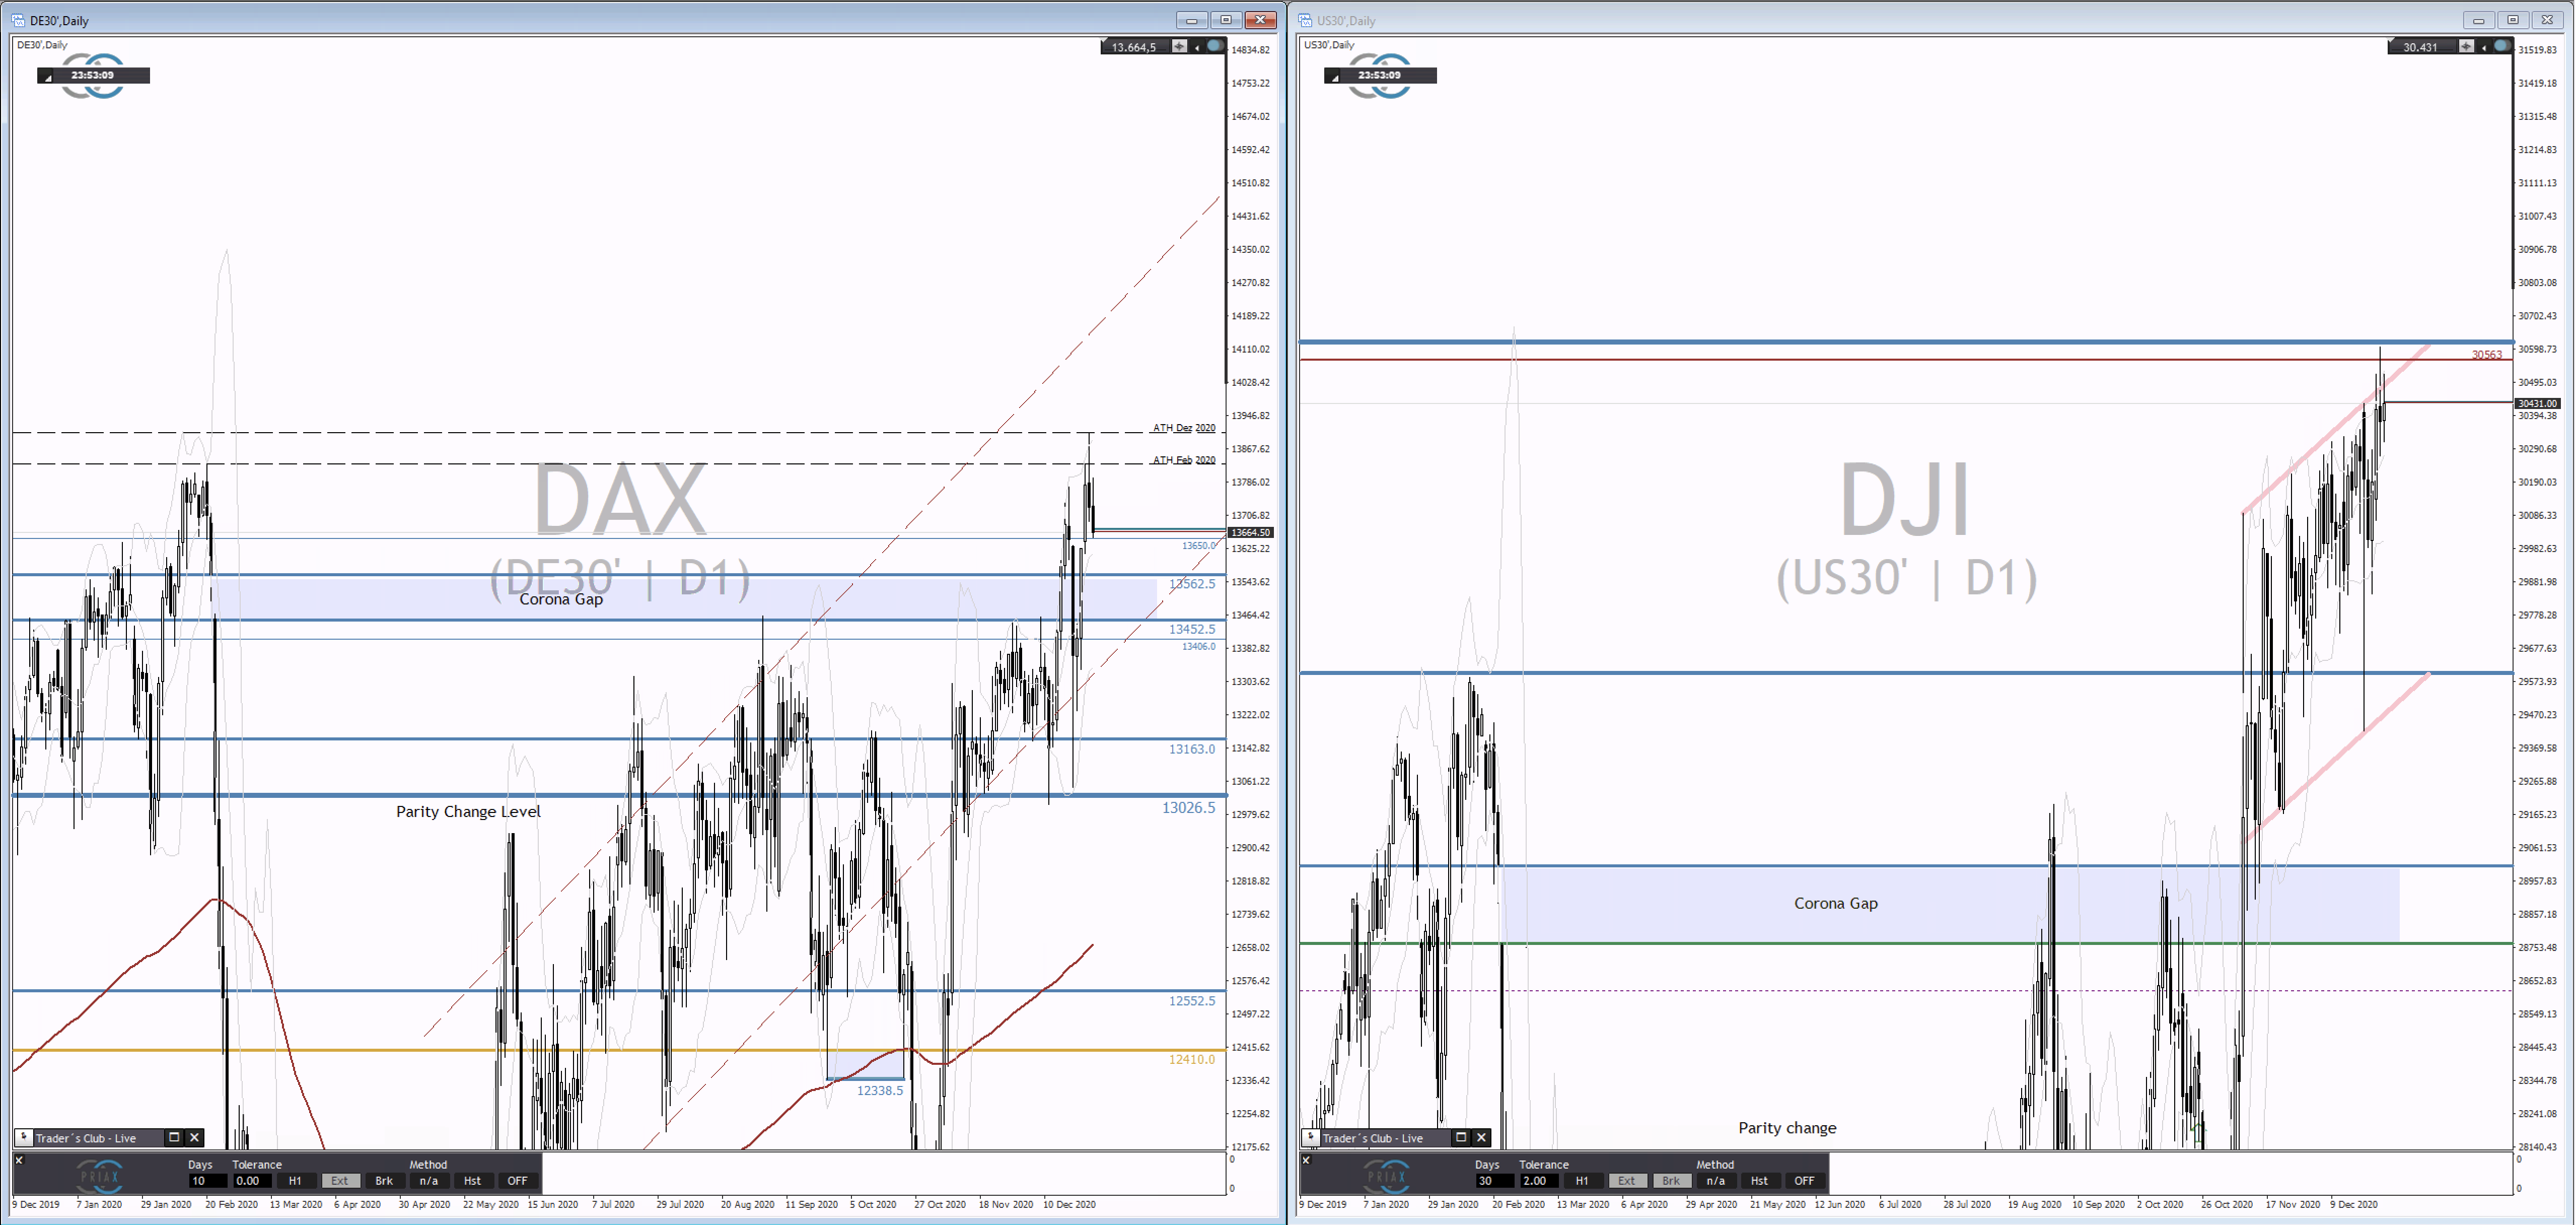Close the PRIAX panel in US30 window
This screenshot has width=2576, height=1225.
[1306, 1160]
